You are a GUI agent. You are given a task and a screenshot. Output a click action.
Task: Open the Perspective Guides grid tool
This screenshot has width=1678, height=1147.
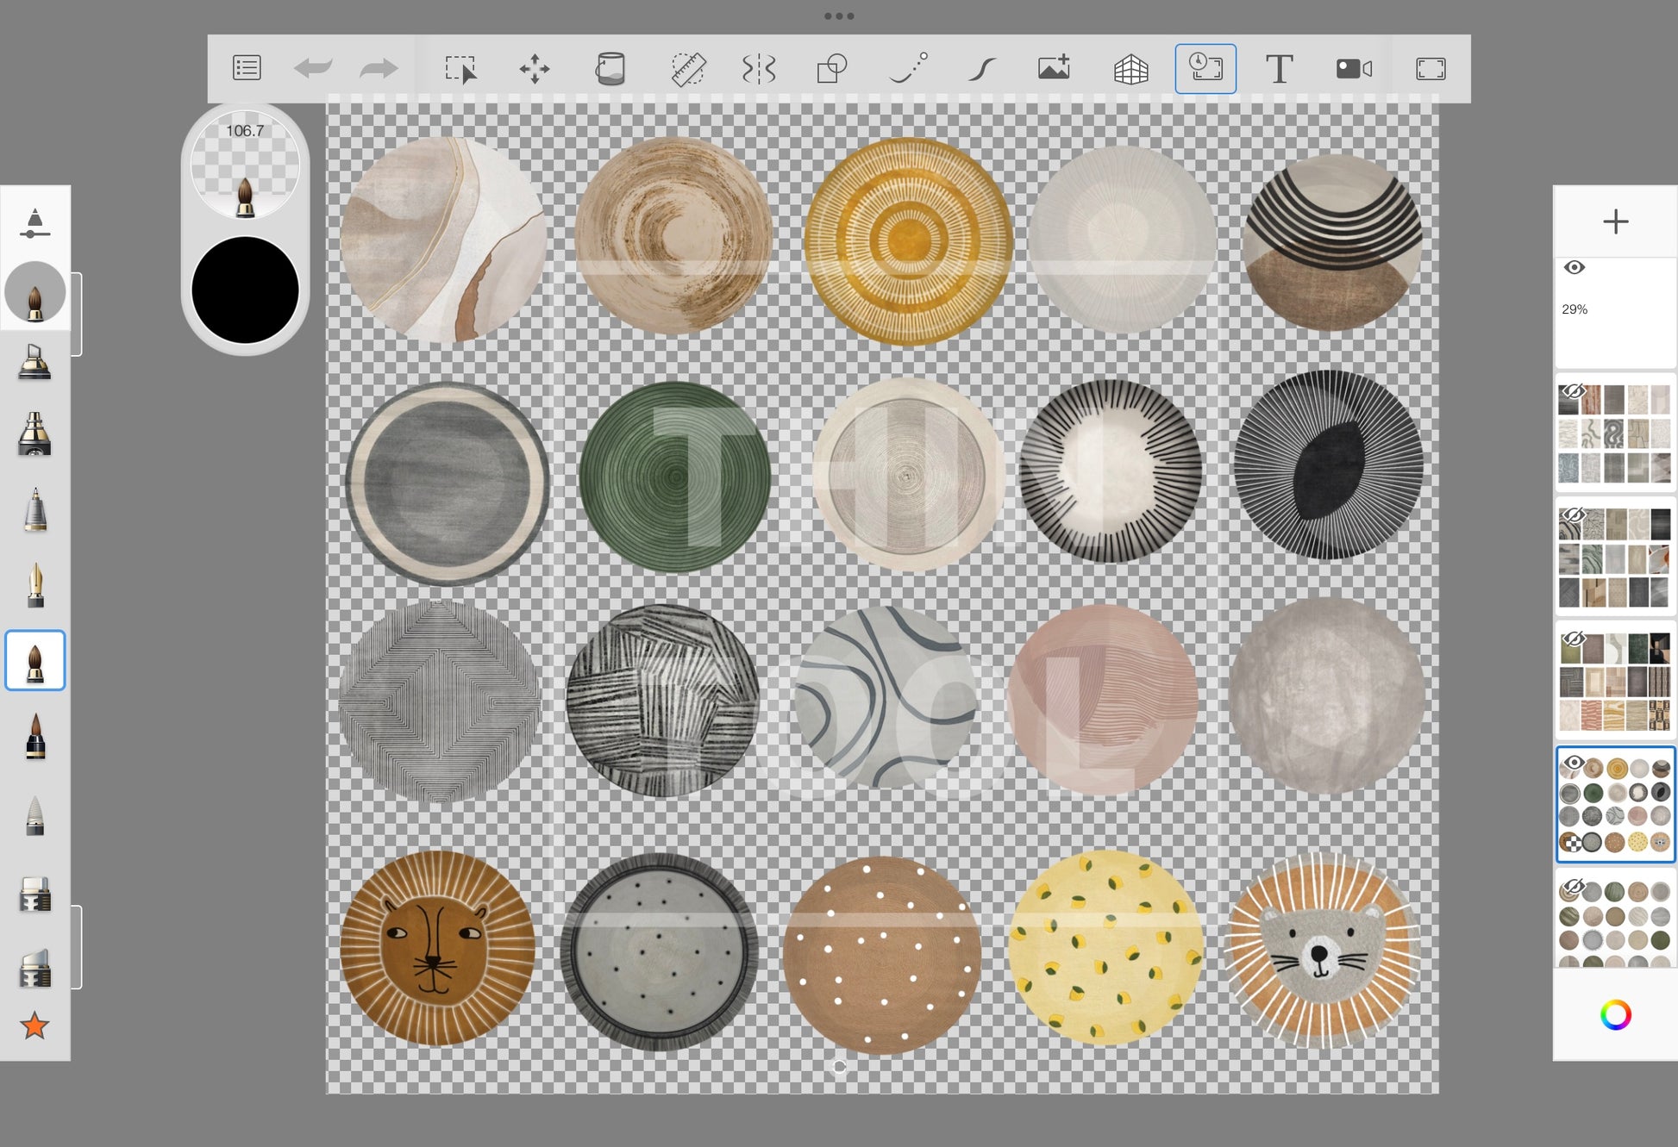(1130, 68)
